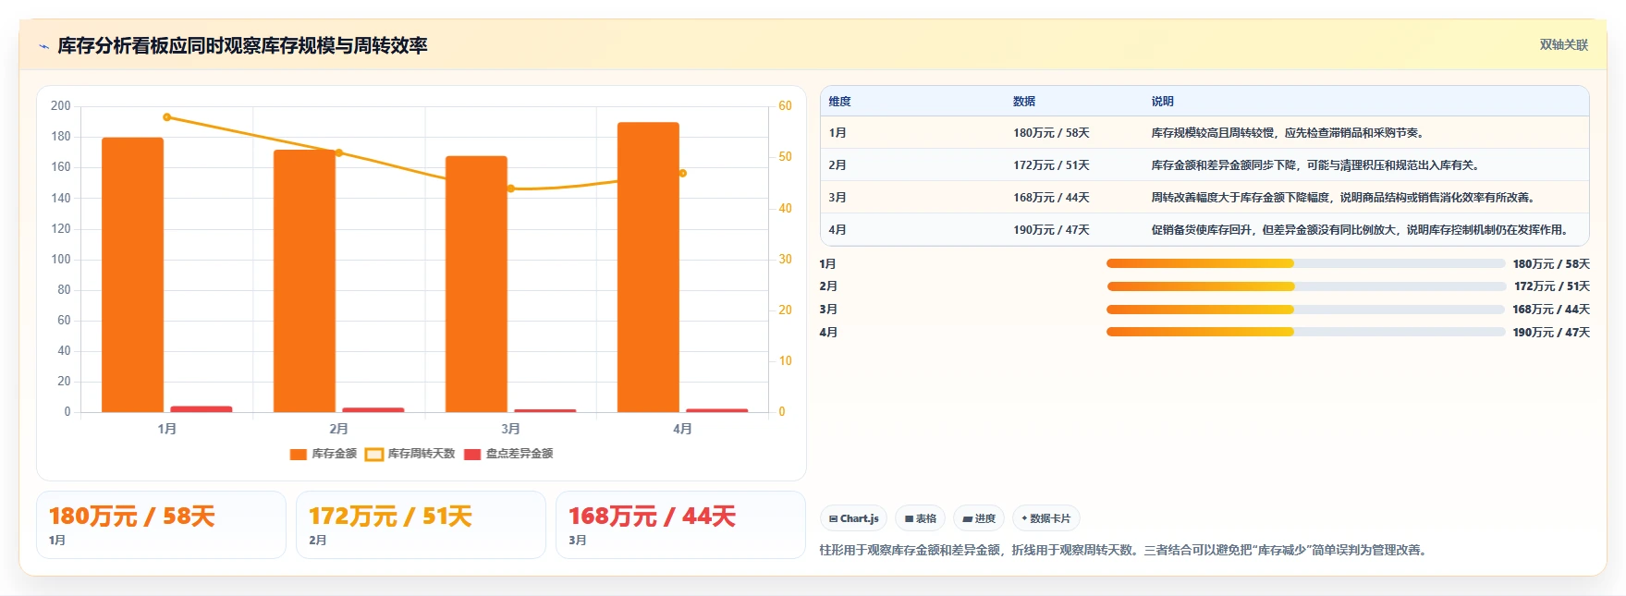Click the 2月 turnover line data point
The width and height of the screenshot is (1626, 596).
339,152
